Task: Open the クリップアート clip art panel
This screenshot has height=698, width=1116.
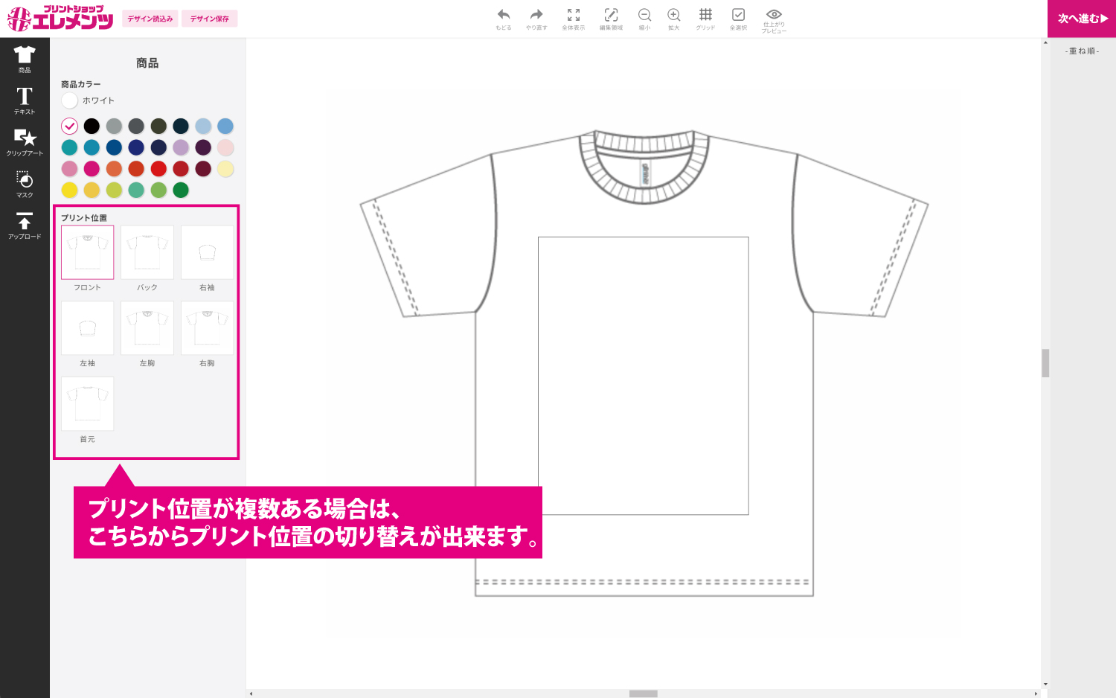Action: coord(25,142)
